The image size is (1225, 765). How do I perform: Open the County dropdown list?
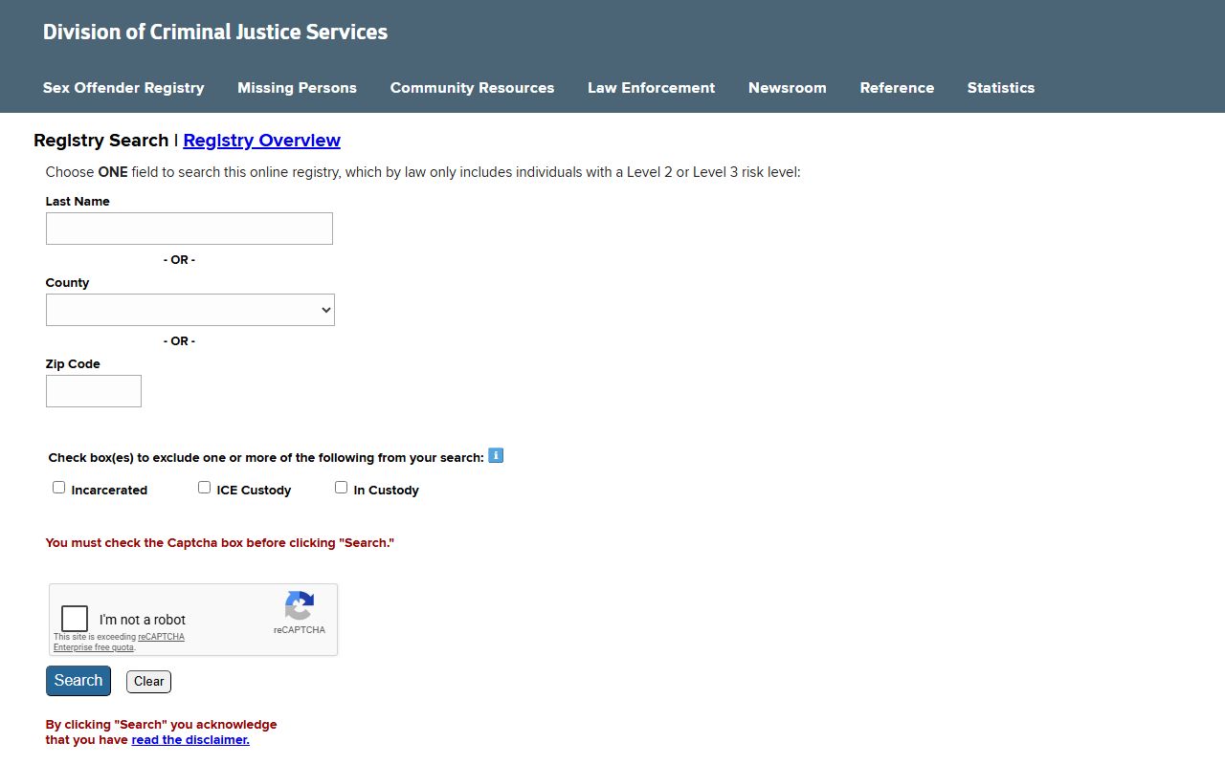(x=190, y=310)
